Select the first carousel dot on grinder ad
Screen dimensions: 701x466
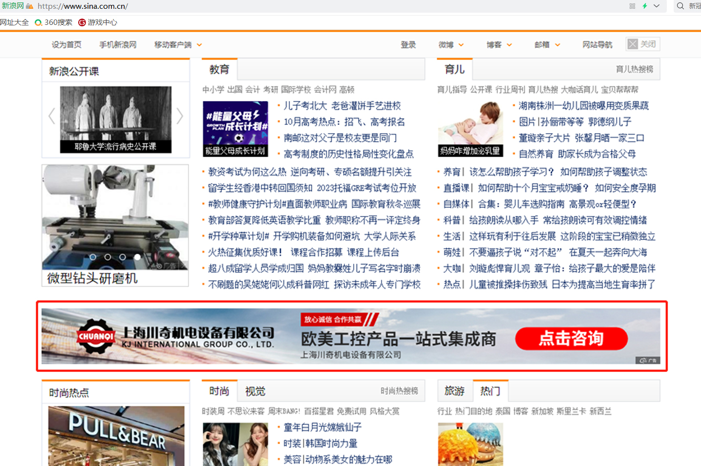93,257
